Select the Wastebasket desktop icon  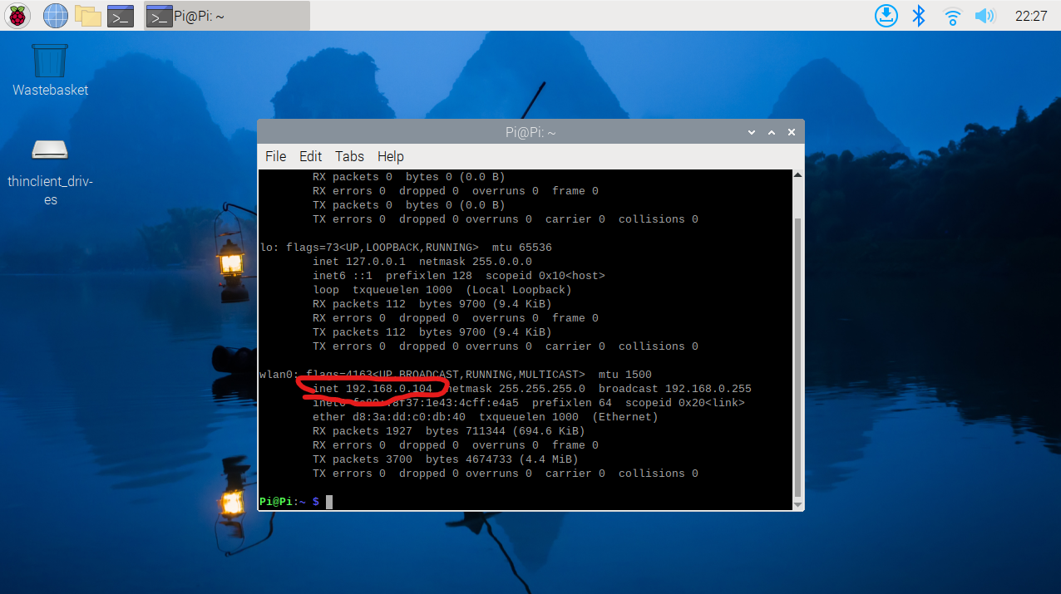(x=50, y=71)
